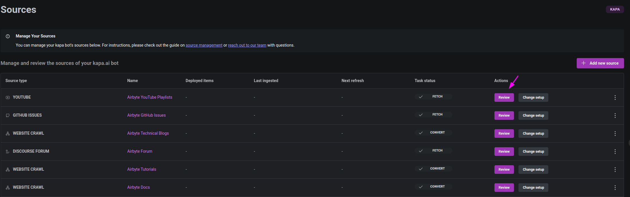Click the Last ingested column header
This screenshot has width=630, height=197.
click(266, 81)
